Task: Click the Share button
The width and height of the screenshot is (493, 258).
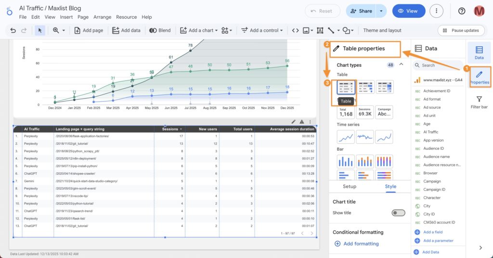Action: click(x=361, y=11)
